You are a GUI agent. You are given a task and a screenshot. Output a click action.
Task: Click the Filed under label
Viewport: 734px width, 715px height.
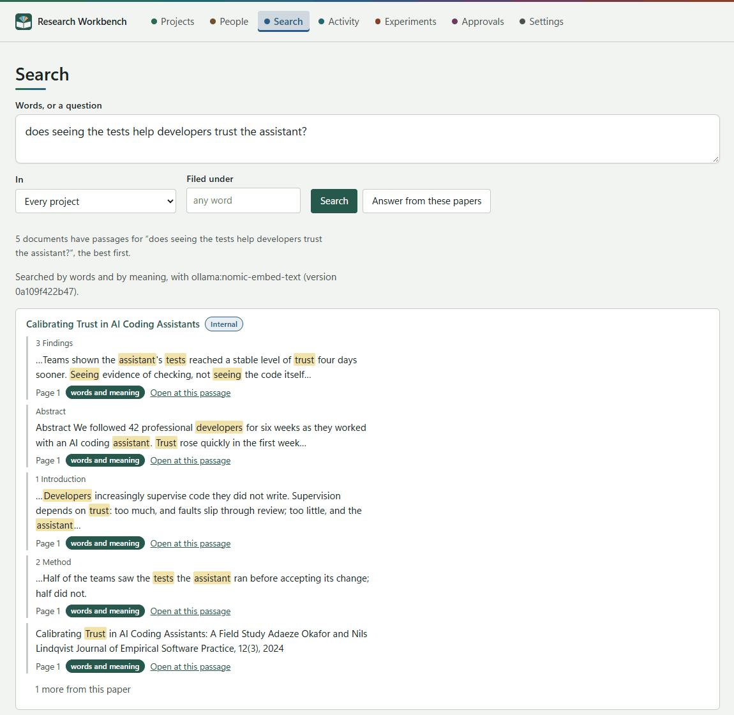pos(210,179)
